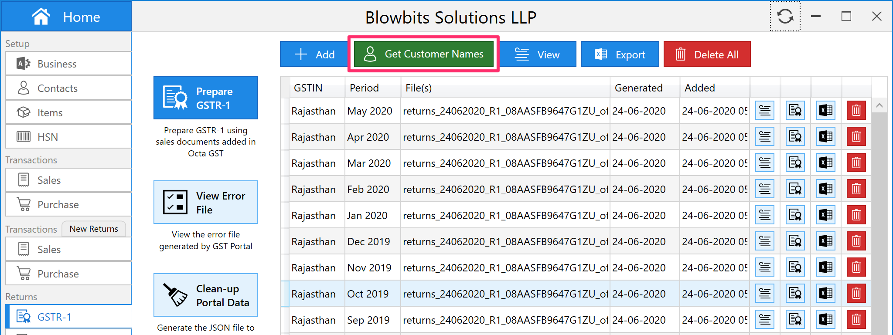893x335 pixels.
Task: View summary certificate for Mar 2020 row
Action: pyautogui.click(x=795, y=163)
